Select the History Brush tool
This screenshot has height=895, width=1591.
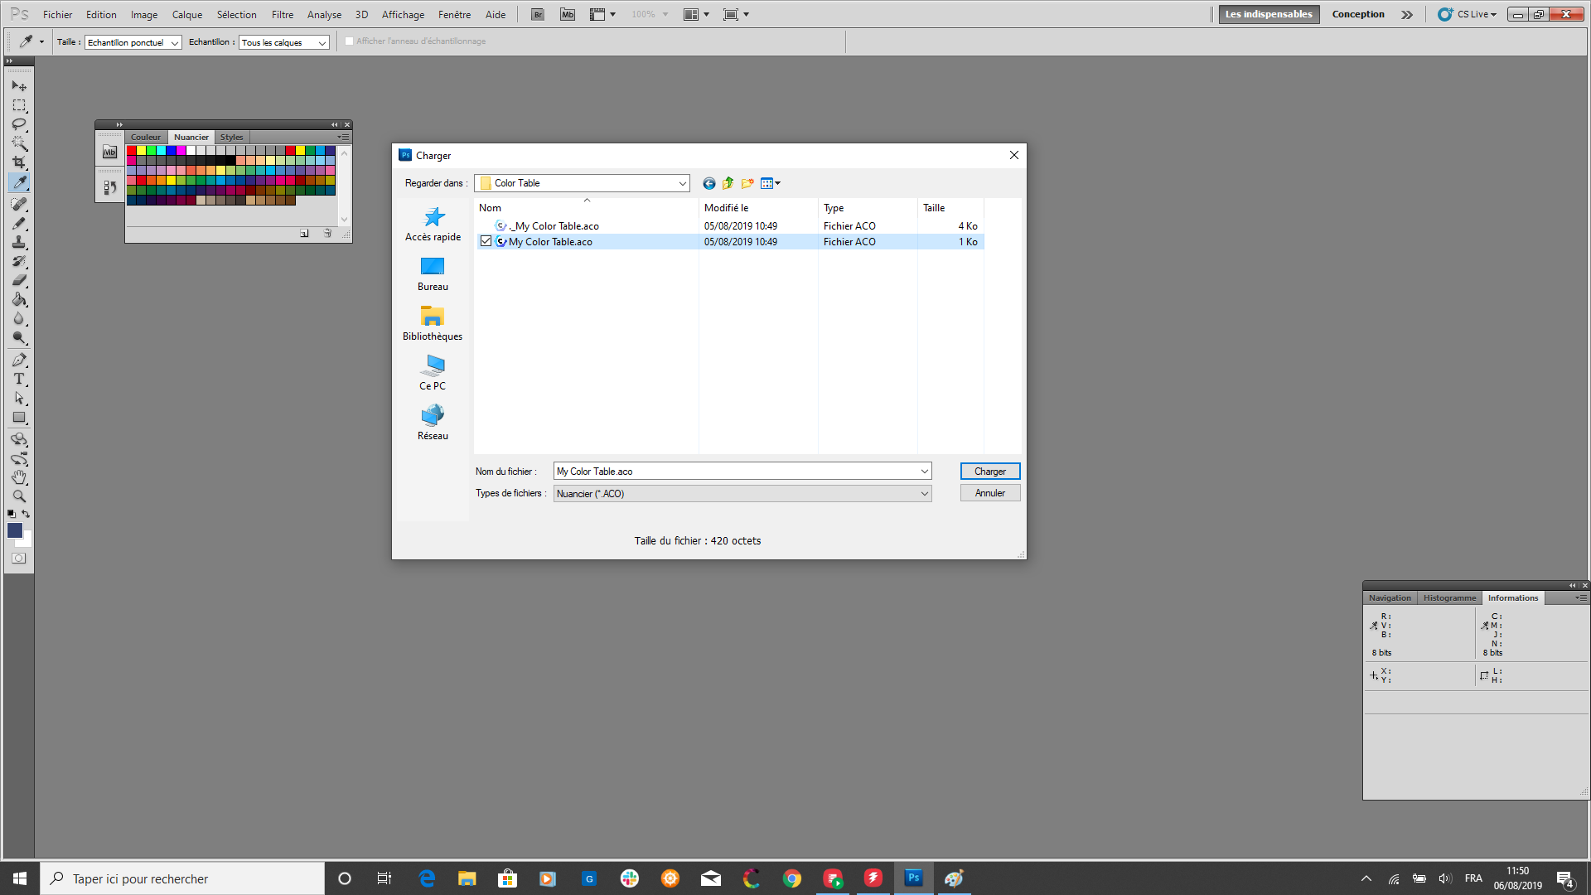[x=19, y=261]
